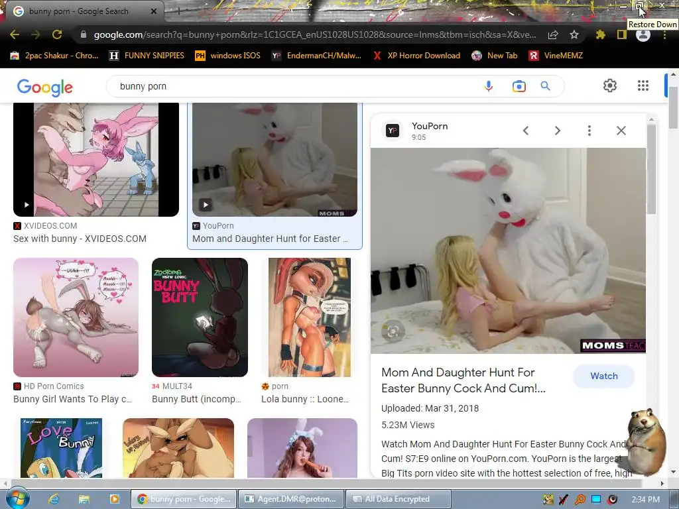Submit search with magnifier icon
Image resolution: width=679 pixels, height=509 pixels.
545,86
